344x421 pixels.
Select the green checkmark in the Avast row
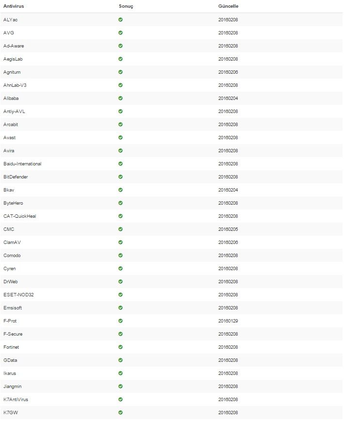[x=121, y=137]
